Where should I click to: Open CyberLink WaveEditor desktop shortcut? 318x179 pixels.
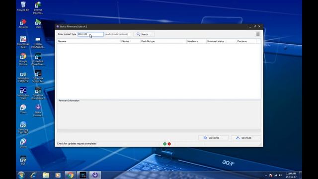coord(38,93)
